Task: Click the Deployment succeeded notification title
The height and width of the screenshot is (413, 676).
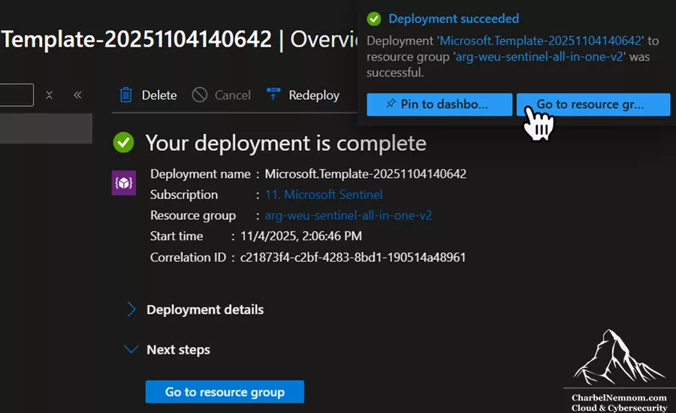Action: (454, 19)
